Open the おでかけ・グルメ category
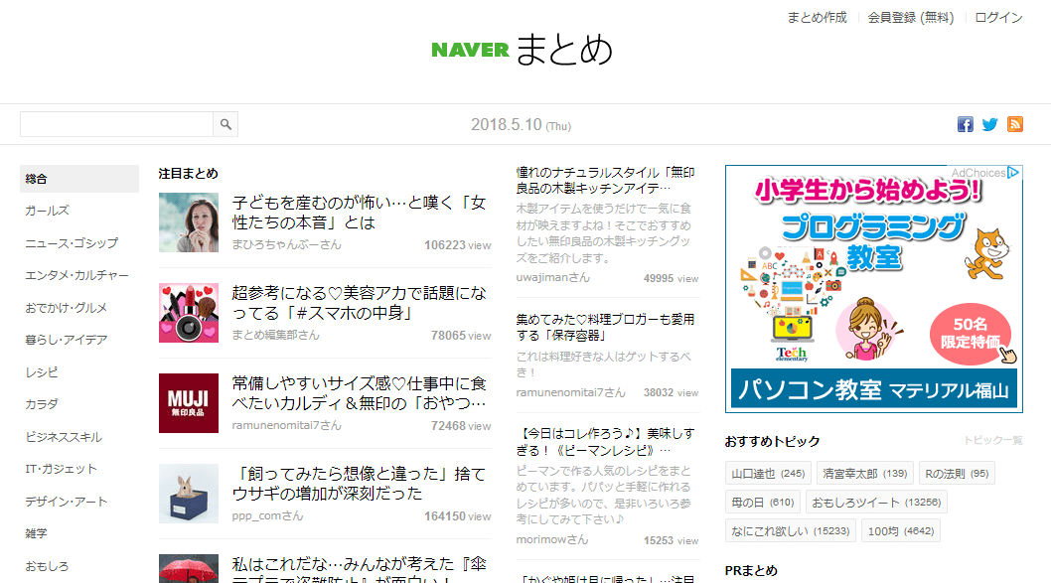Image resolution: width=1051 pixels, height=583 pixels. tap(67, 308)
